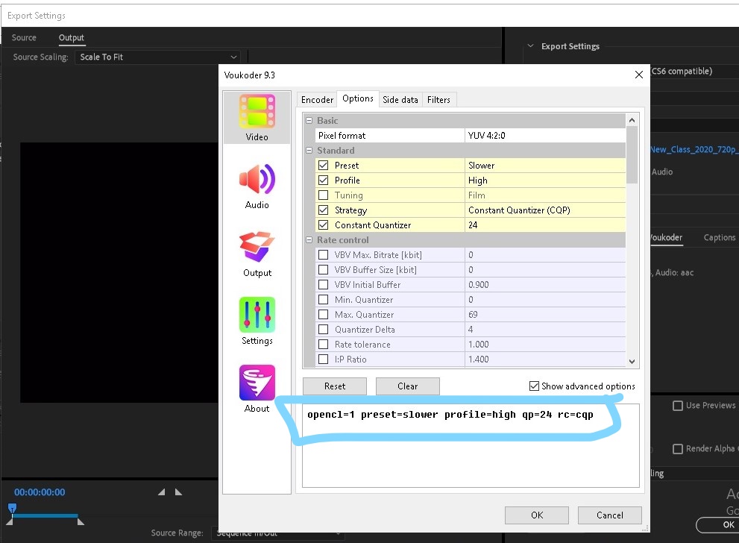Close the Voukoder dialog with X
Image resolution: width=739 pixels, height=543 pixels.
tap(638, 75)
